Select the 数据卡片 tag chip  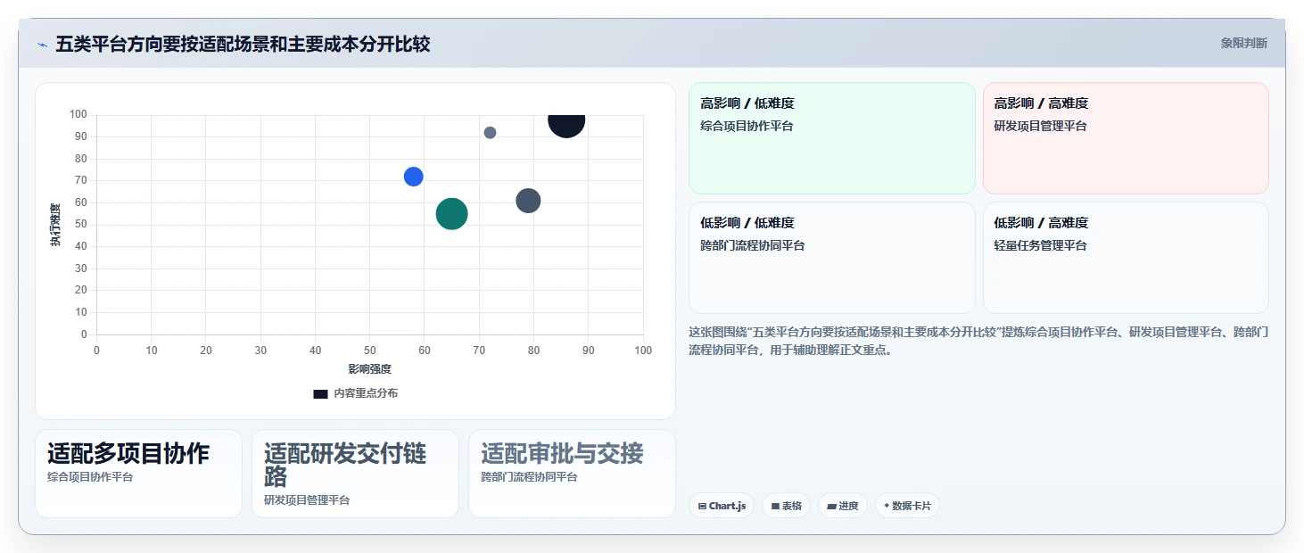pos(907,506)
